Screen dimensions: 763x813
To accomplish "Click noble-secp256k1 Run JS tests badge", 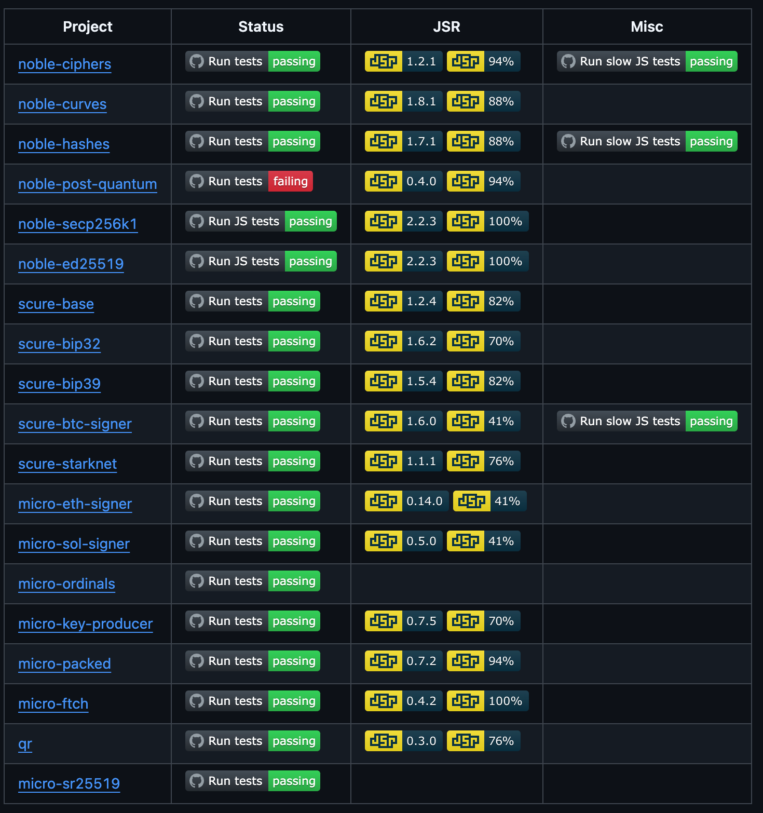I will (x=261, y=221).
